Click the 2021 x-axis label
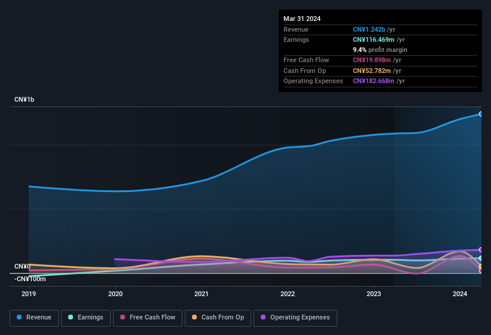Viewport: 491px width, 335px height. (x=202, y=294)
